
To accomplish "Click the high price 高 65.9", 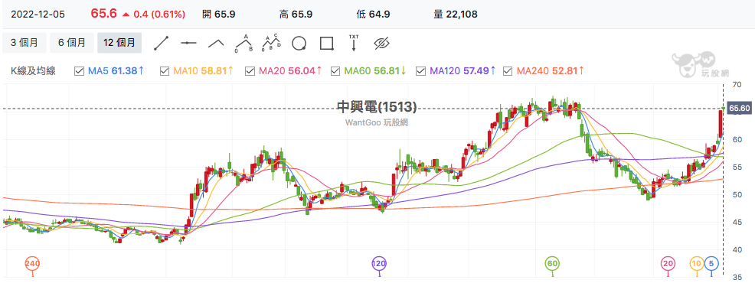I will pos(296,15).
